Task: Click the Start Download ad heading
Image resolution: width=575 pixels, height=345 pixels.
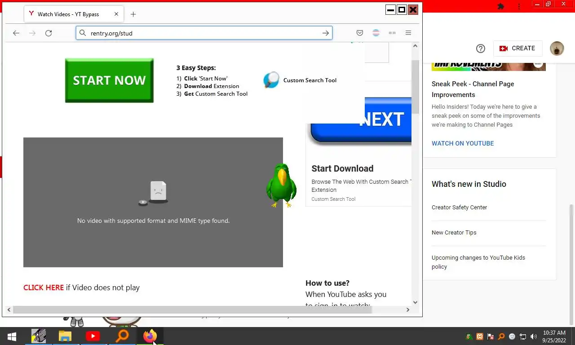Action: tap(342, 168)
